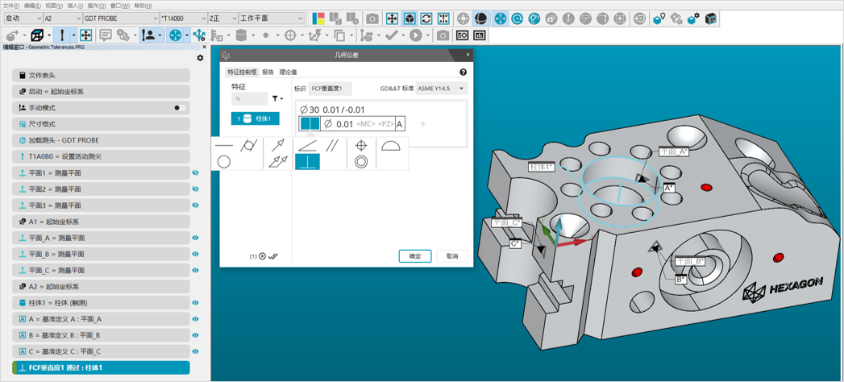
Task: Select the circularity tolerance symbol
Action: coord(224,162)
